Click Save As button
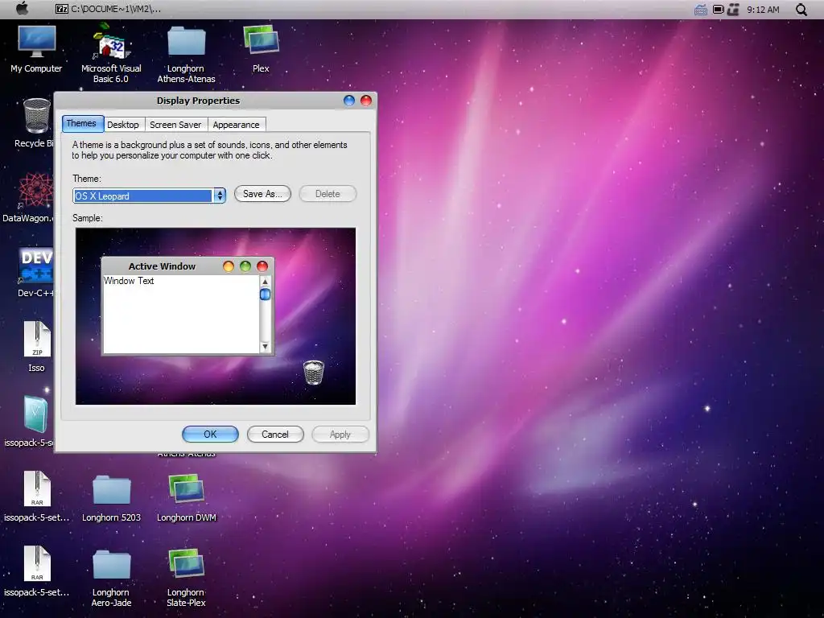Image resolution: width=824 pixels, height=618 pixels. [262, 194]
